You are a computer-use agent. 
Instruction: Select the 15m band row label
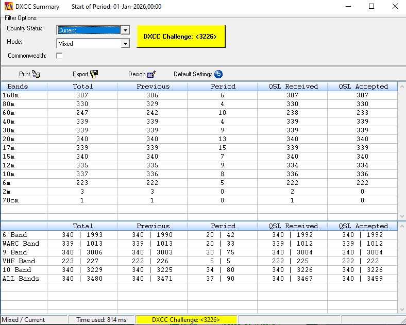[x=9, y=157]
